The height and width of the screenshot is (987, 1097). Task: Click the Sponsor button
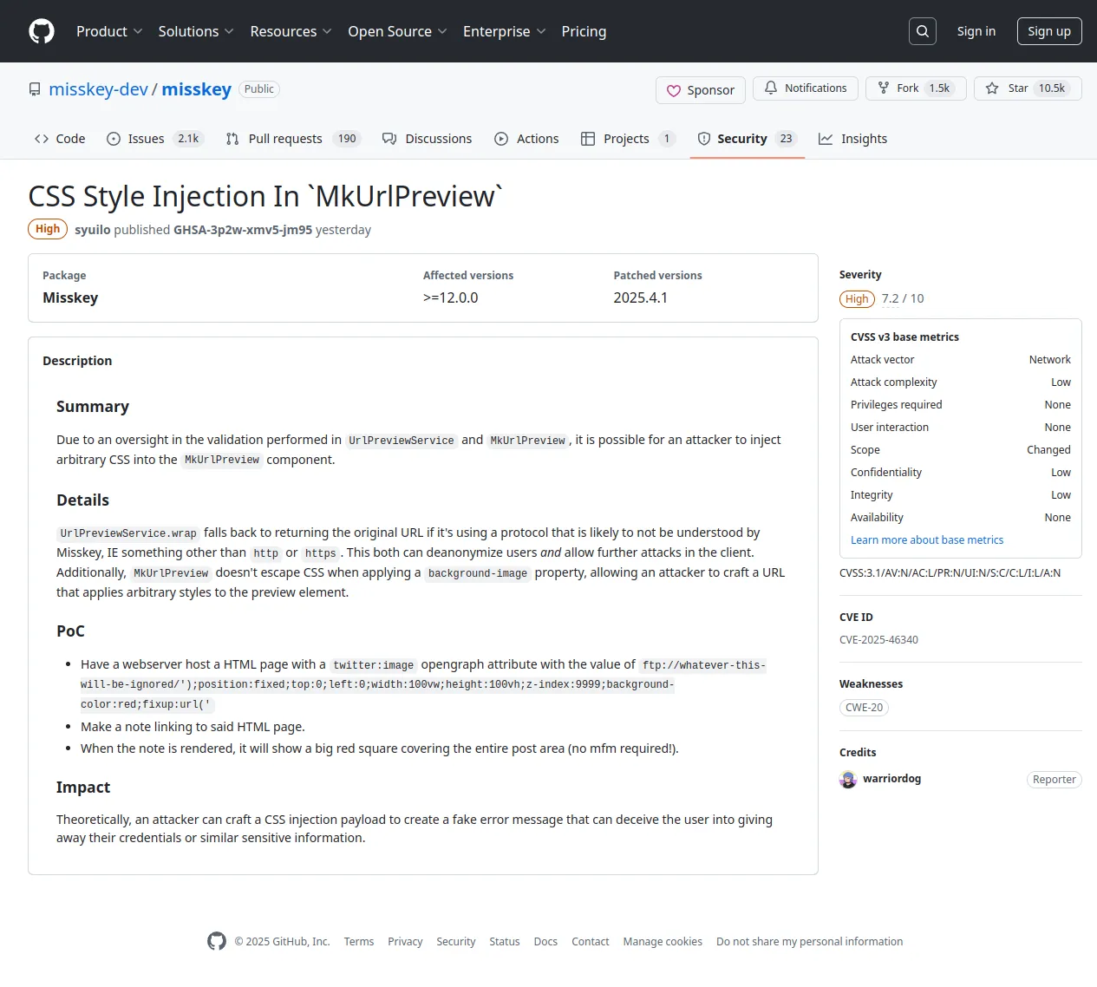coord(701,90)
